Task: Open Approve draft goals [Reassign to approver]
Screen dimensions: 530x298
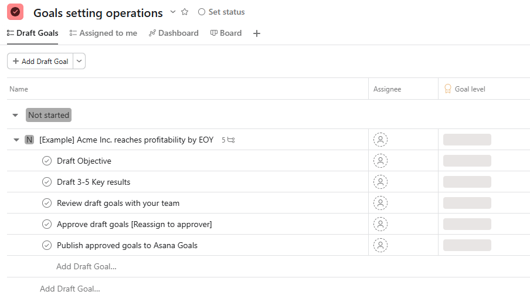Action: [x=134, y=224]
